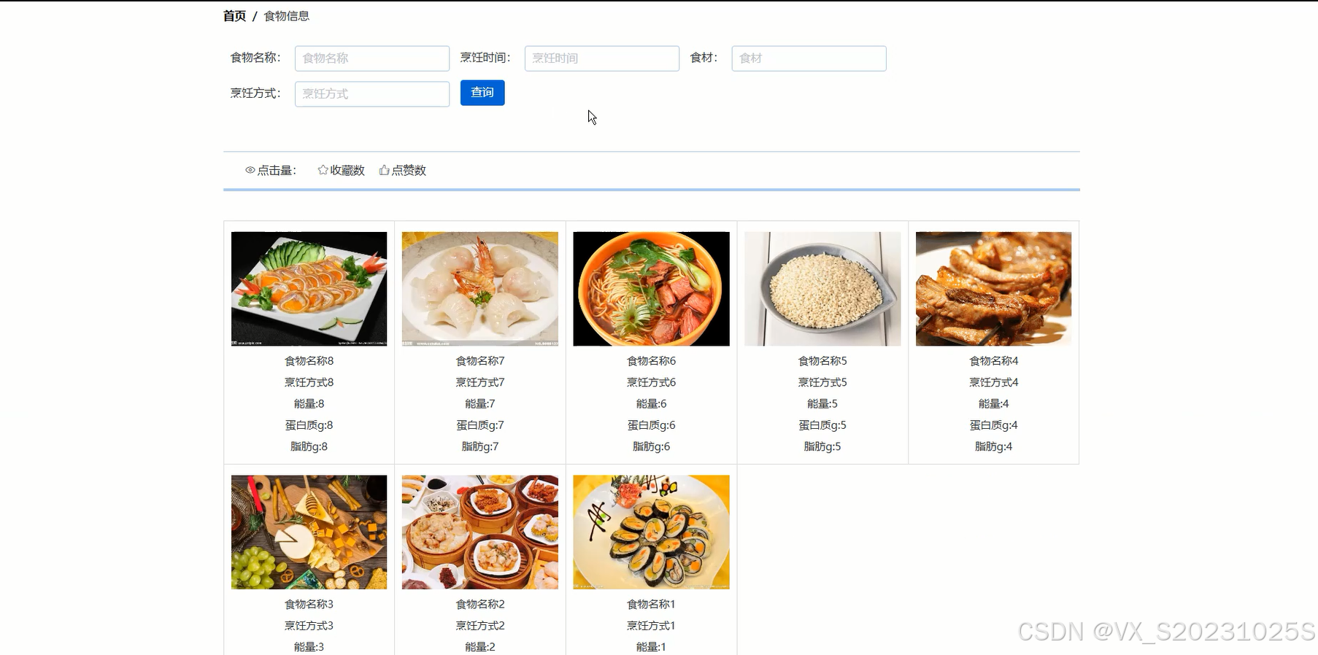Click the 食物名称5 title text
Viewport: 1318px width, 655px height.
coord(822,361)
